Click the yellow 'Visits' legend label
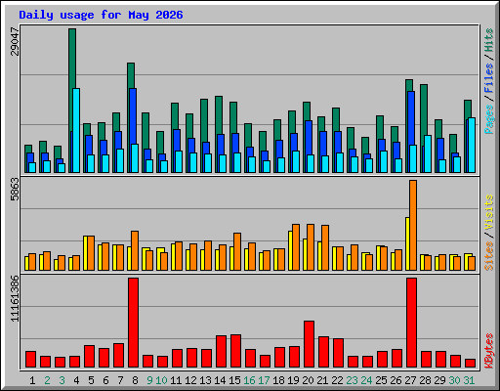Screen dimensions: 500x391 489,213
